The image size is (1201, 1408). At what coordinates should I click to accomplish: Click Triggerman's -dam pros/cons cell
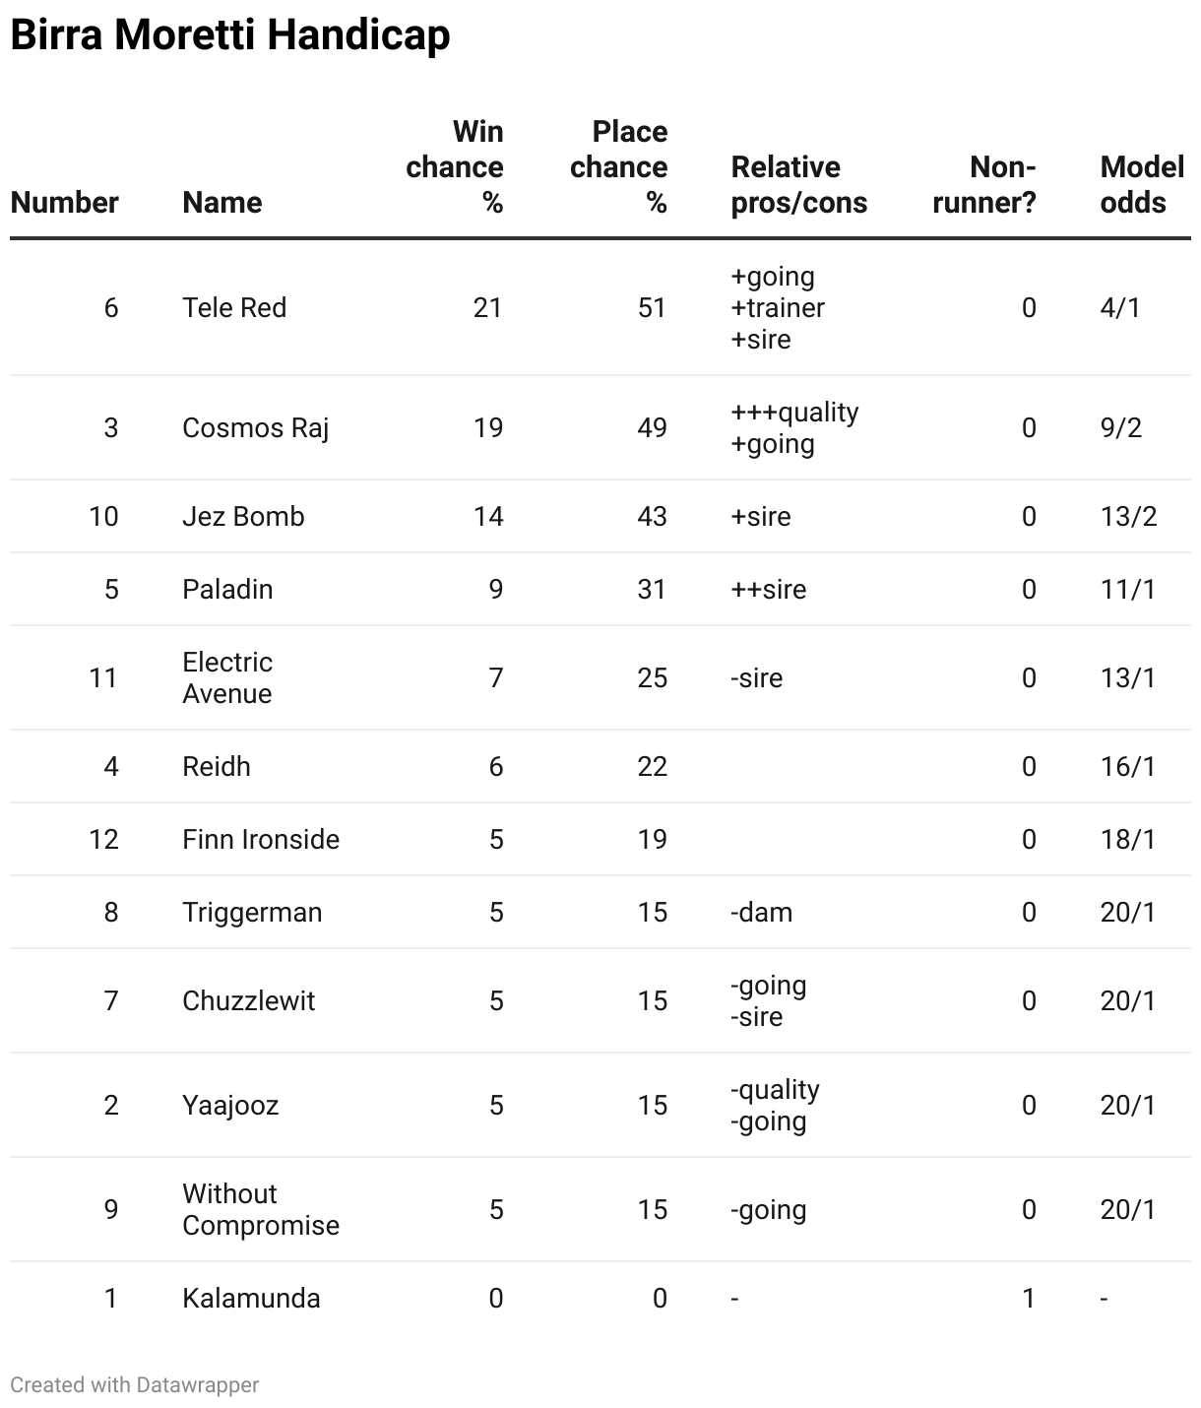coord(761,913)
